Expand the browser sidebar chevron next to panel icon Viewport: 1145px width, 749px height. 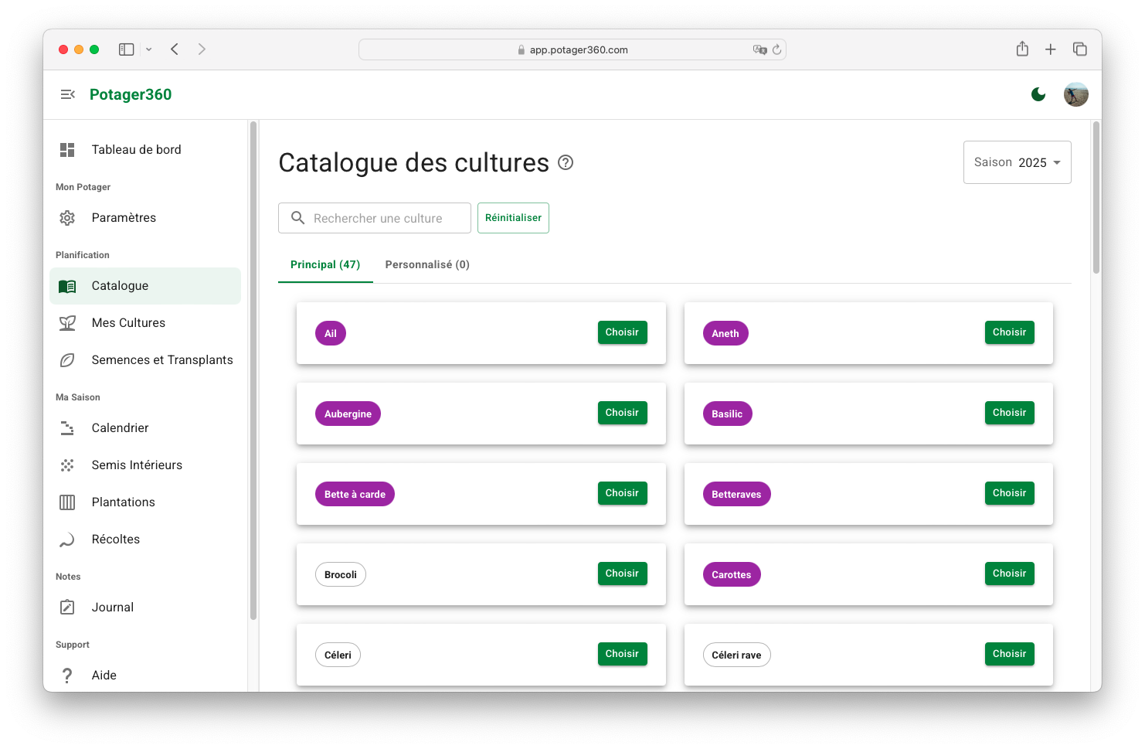coord(148,49)
